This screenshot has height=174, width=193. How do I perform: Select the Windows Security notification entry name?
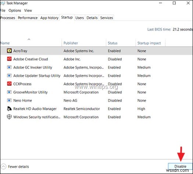coord(37,117)
